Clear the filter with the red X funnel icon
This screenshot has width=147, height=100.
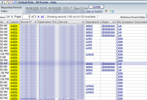point(106,11)
